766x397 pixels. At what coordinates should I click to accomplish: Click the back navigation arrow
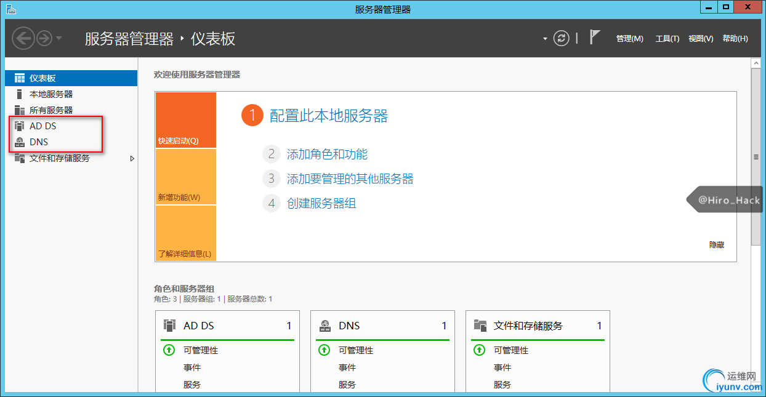[x=23, y=38]
